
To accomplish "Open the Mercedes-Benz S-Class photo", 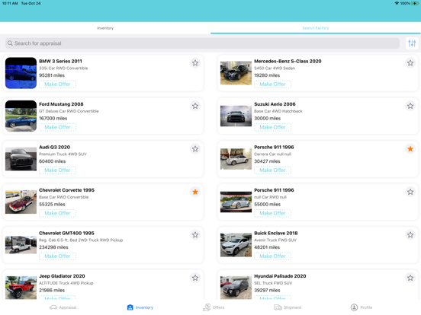I will (x=236, y=73).
